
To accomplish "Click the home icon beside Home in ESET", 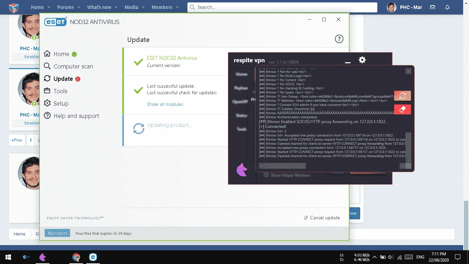I will click(x=47, y=54).
